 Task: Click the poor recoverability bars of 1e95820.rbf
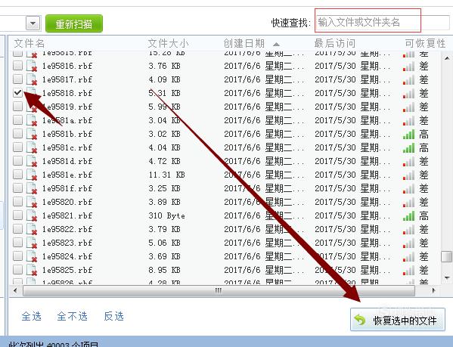click(409, 202)
